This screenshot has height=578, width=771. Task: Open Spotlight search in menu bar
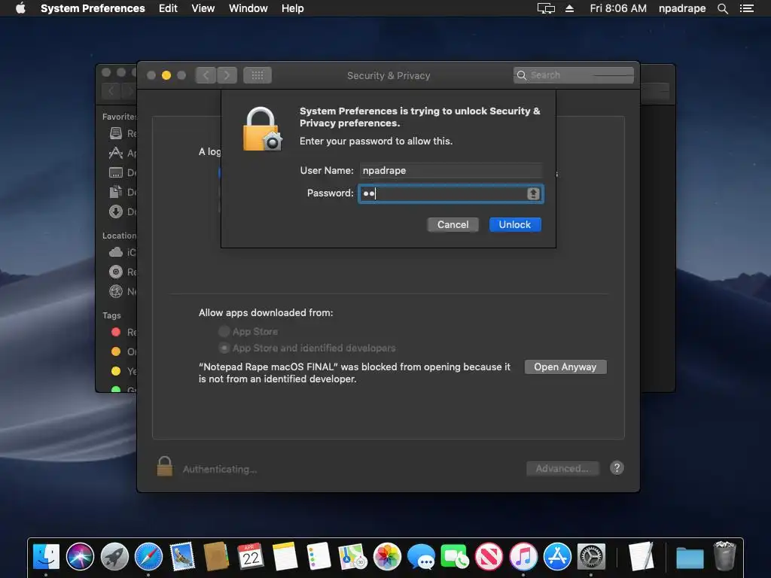[x=722, y=8]
